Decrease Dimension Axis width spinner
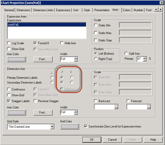Screen dimensions: 165x145 (x=76, y=114)
